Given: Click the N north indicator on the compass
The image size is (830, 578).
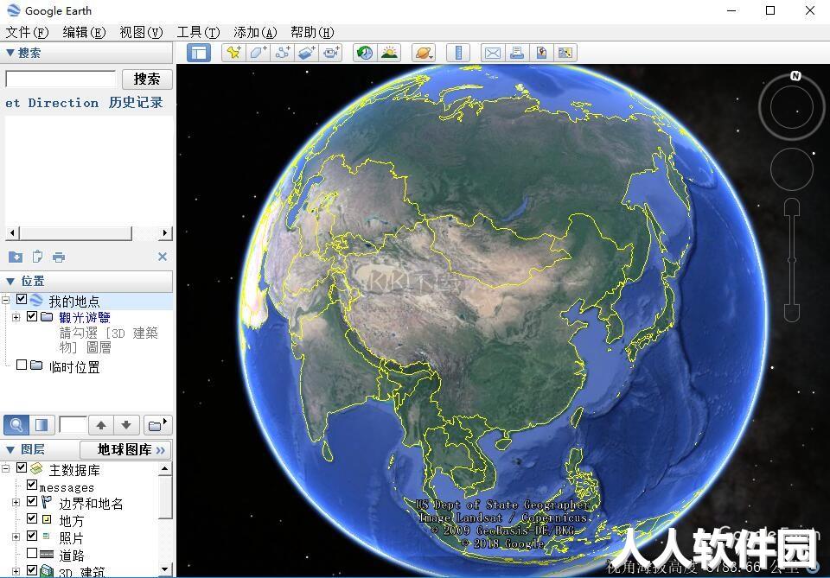Looking at the screenshot, I should coord(795,76).
